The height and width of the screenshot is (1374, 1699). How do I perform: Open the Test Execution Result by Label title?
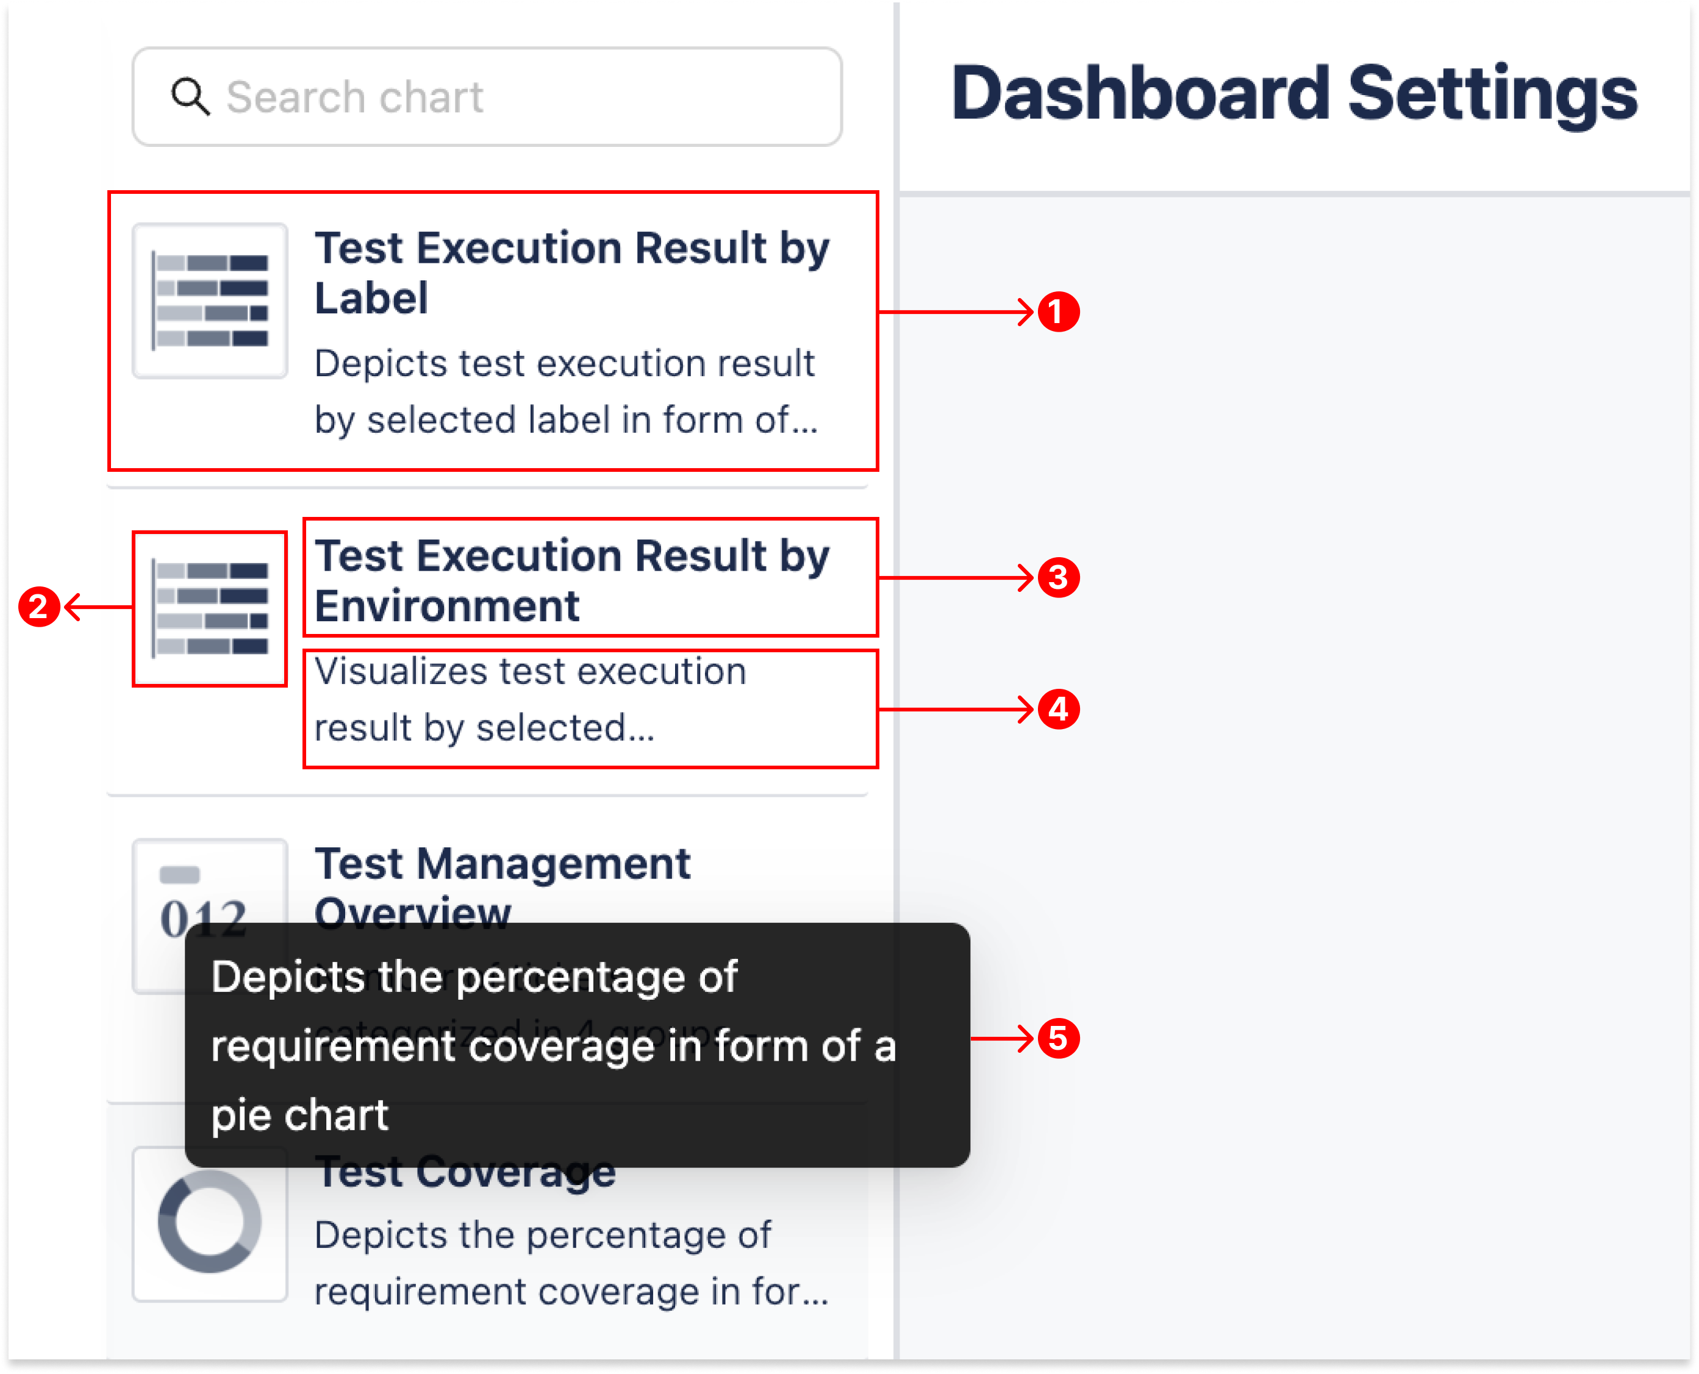[x=571, y=273]
